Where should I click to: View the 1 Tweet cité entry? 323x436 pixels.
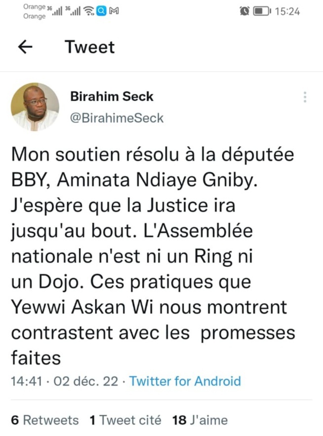124,420
